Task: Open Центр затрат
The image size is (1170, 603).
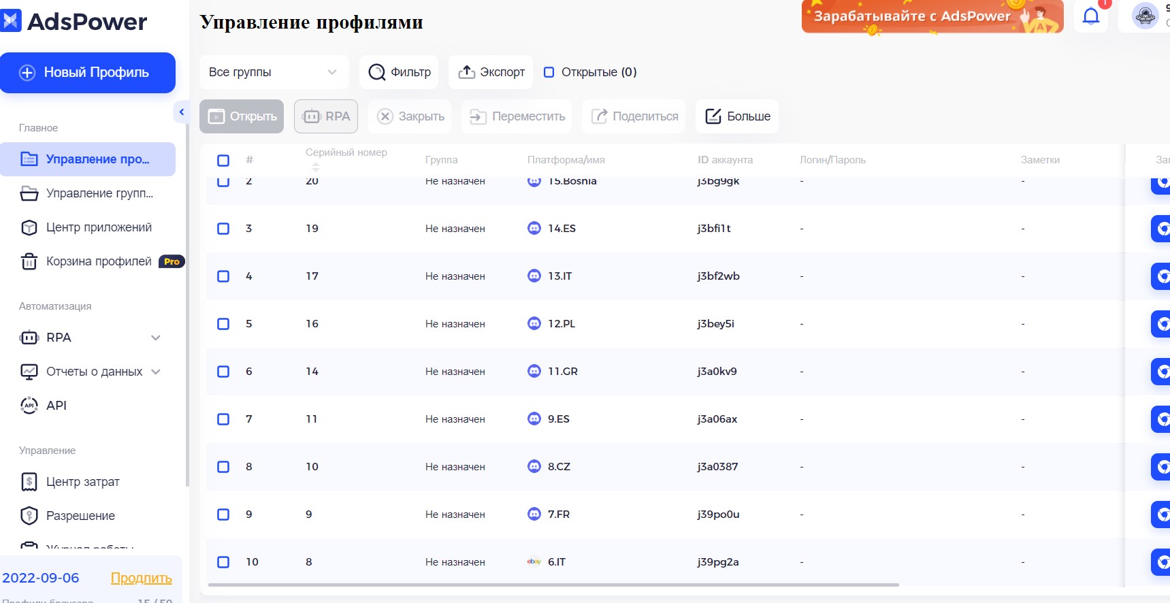Action: [88, 482]
